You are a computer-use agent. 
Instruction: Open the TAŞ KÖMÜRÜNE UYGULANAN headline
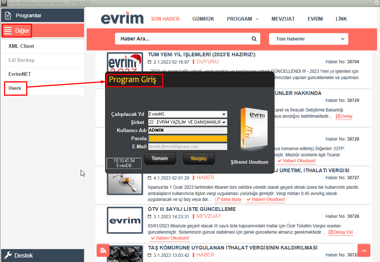point(233,248)
